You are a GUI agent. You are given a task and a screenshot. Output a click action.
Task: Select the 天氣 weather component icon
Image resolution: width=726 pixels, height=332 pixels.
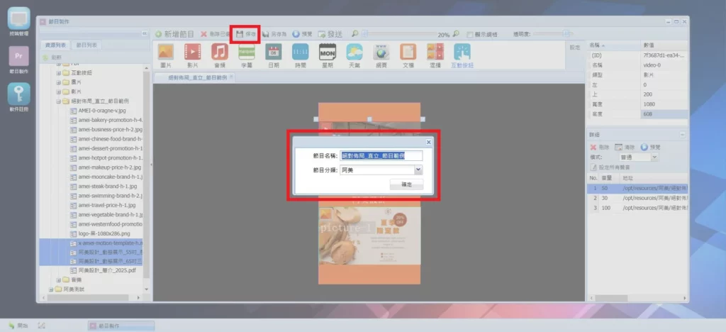click(354, 52)
